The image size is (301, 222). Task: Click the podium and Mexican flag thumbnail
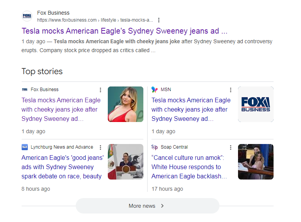[x=126, y=162]
